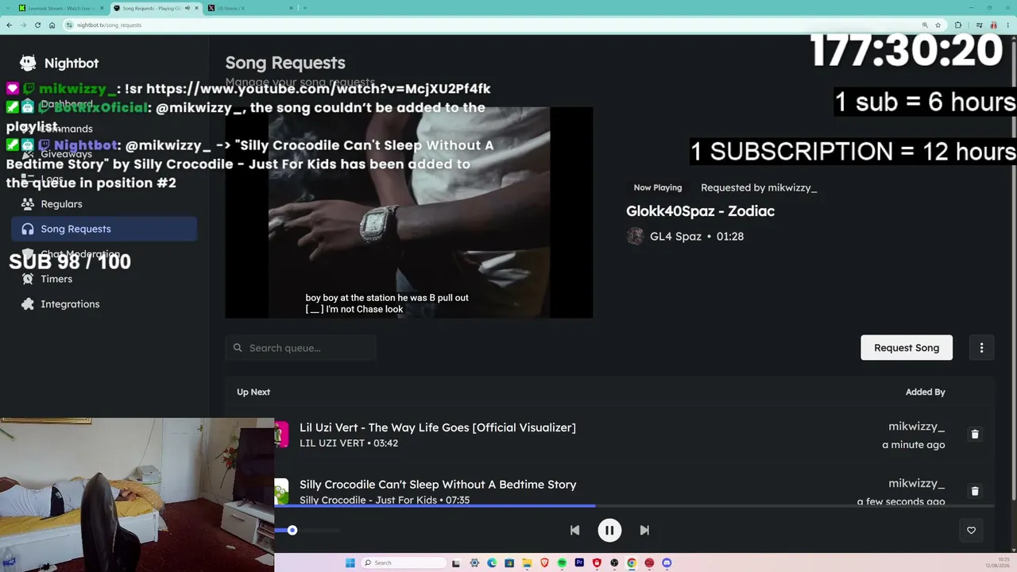Click the Now Playing video thumbnail

[x=409, y=212]
